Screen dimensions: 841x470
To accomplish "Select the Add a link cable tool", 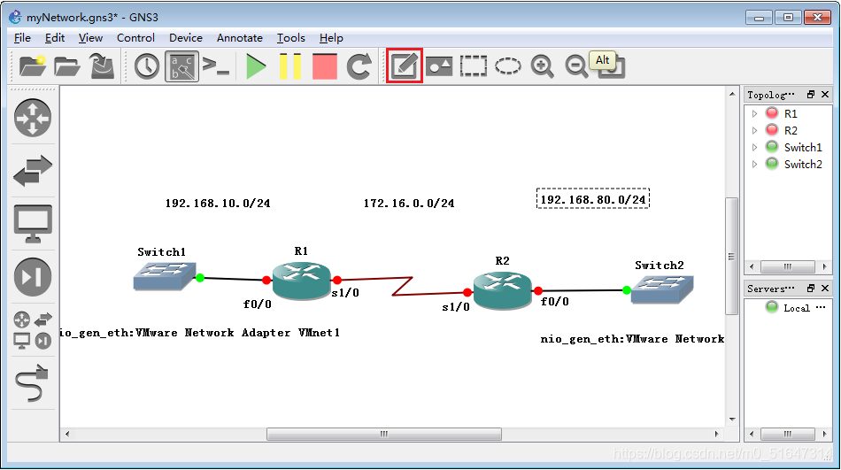I will (x=33, y=382).
